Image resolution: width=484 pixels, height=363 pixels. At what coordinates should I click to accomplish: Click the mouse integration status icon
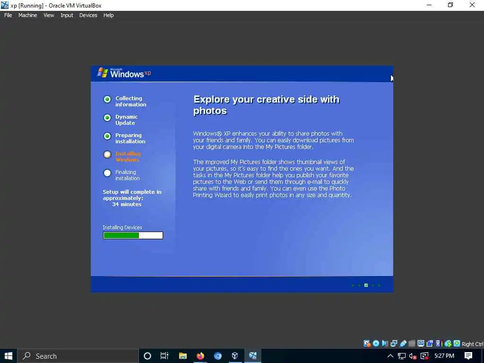point(448,344)
